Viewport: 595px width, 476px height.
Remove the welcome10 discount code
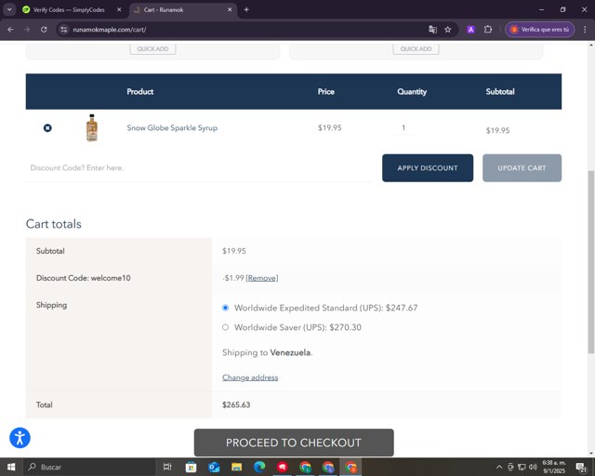pos(262,278)
